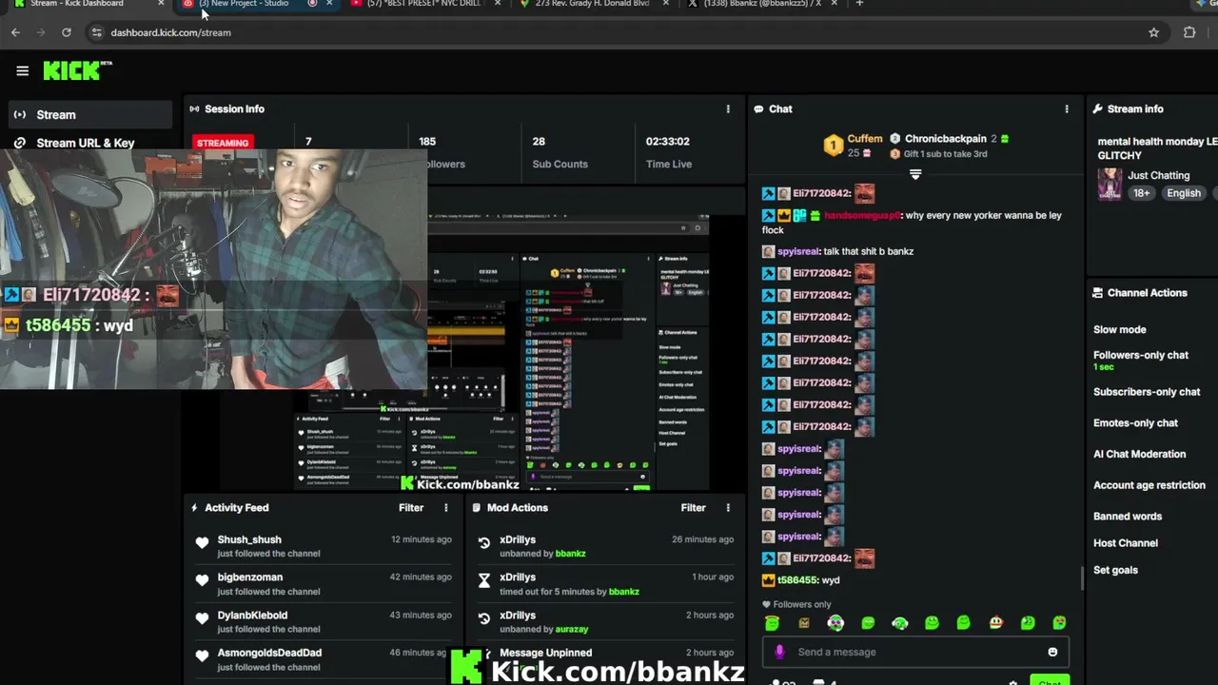The height and width of the screenshot is (685, 1218).
Task: Open Mod Actions three-dot options menu
Action: point(728,508)
